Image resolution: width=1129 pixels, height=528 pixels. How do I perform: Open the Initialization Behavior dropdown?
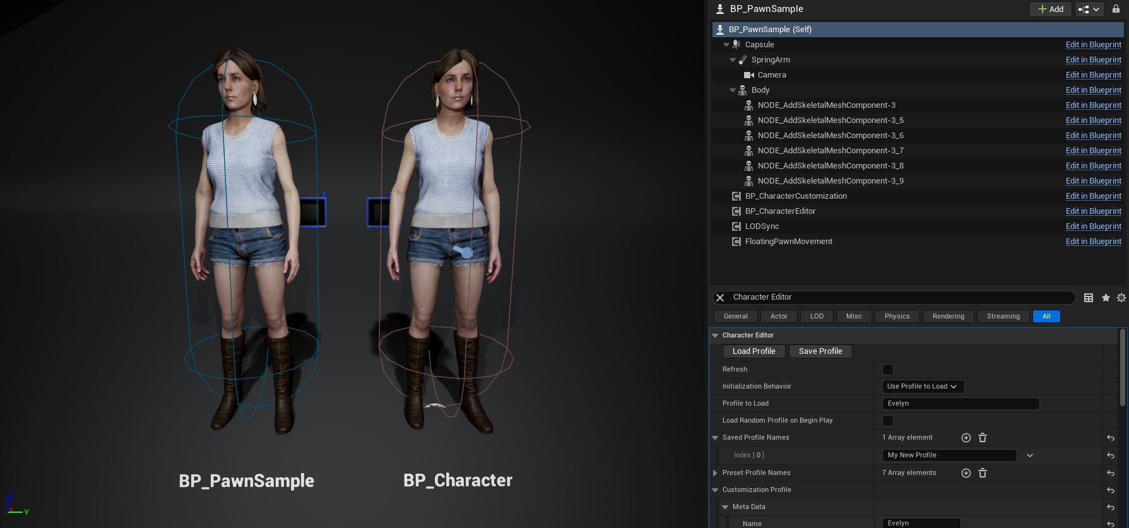click(x=922, y=387)
